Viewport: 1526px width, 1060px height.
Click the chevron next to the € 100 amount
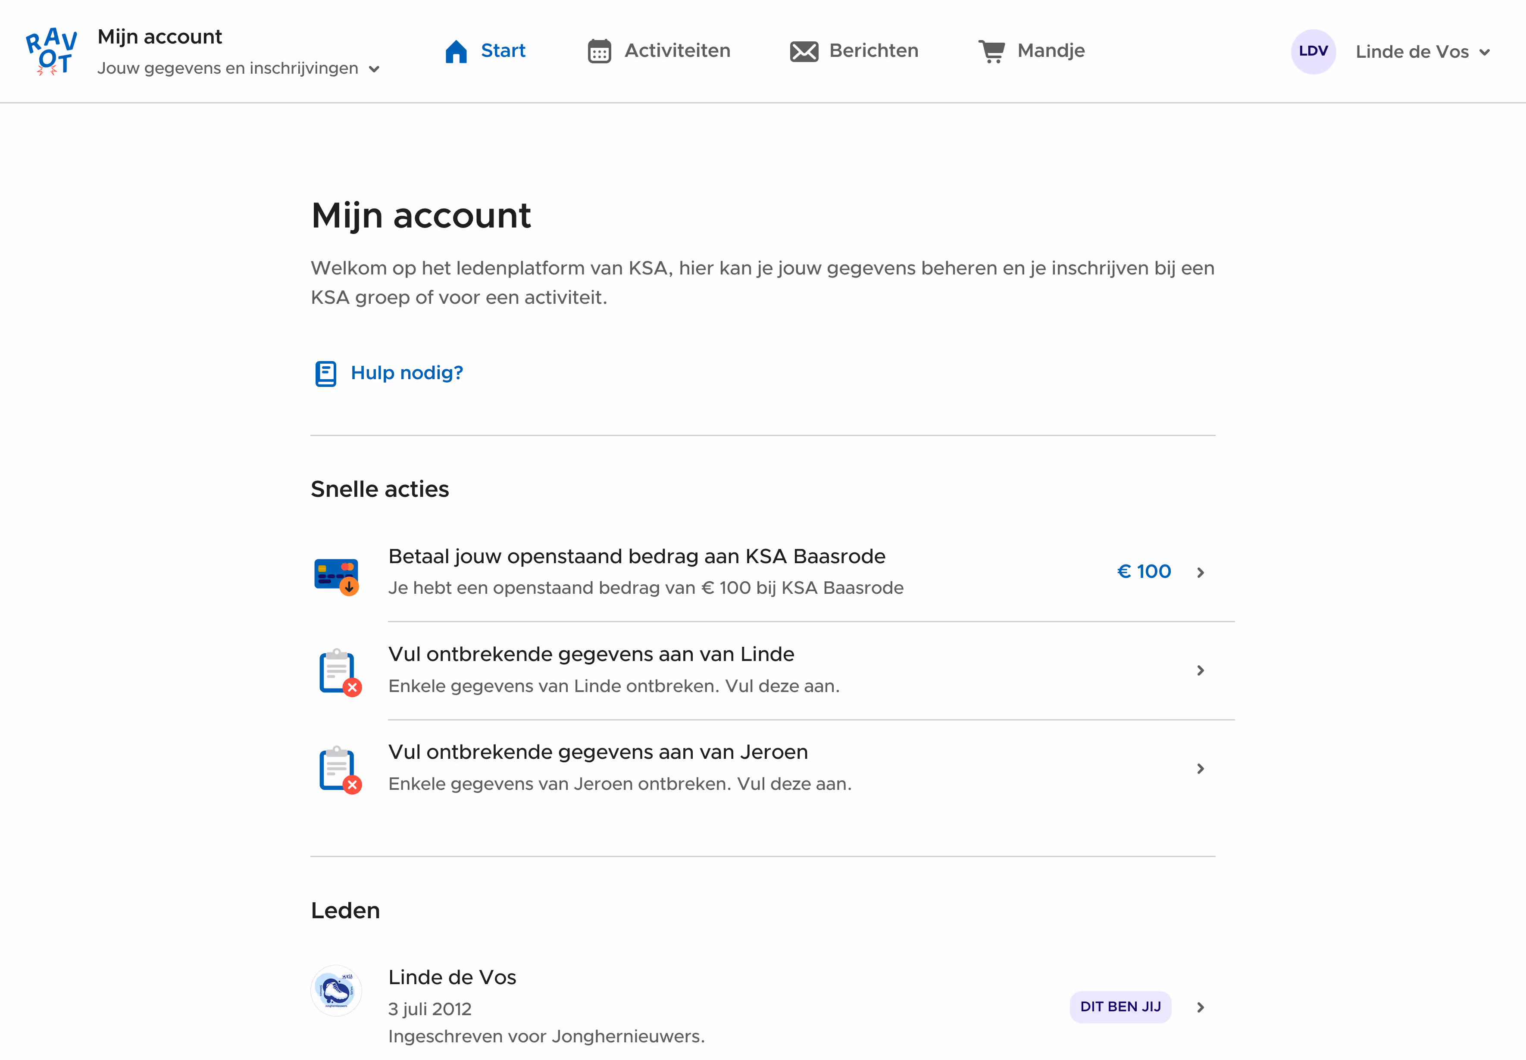coord(1200,573)
